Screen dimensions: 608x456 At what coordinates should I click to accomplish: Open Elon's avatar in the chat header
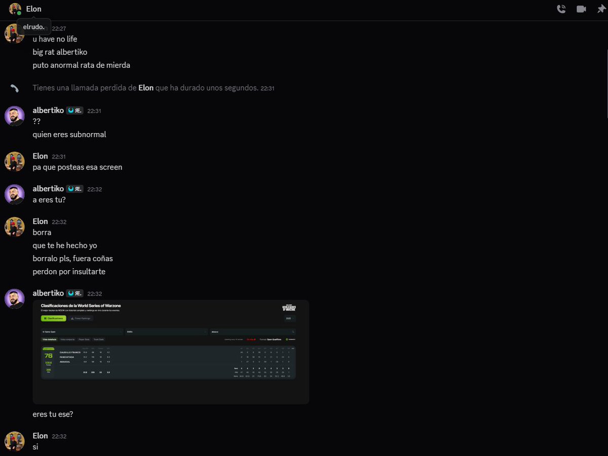click(15, 9)
